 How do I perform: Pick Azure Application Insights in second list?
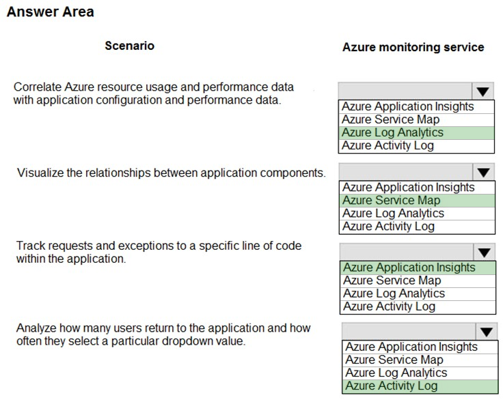(x=417, y=188)
